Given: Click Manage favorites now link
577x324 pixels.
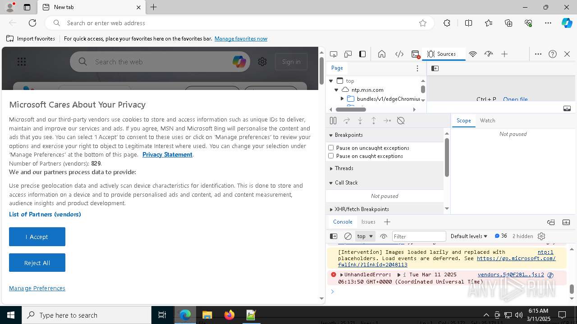Looking at the screenshot, I should 241,39.
